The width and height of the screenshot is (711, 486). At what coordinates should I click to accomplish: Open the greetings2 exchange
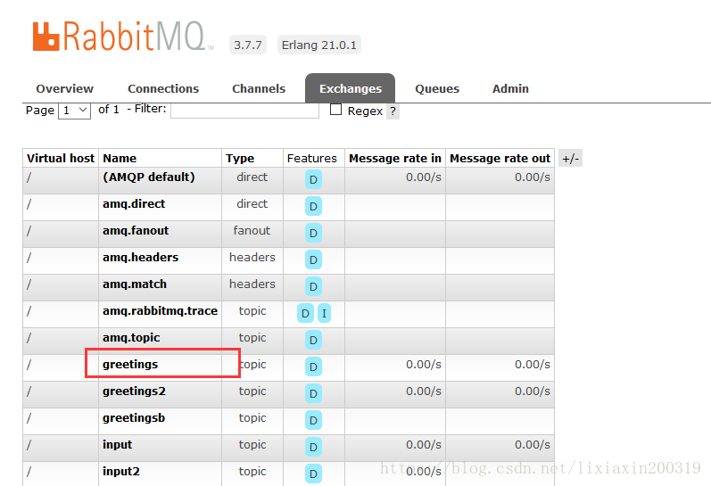[x=134, y=391]
